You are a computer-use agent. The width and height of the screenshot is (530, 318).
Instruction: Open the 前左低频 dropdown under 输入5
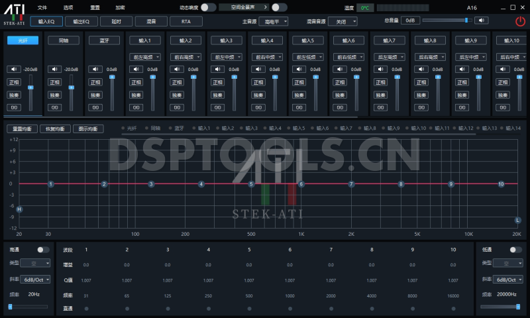point(308,57)
